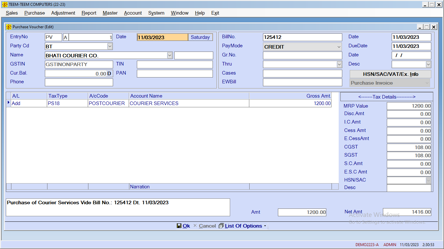Click the Purchase Voucher window icon

click(x=9, y=27)
